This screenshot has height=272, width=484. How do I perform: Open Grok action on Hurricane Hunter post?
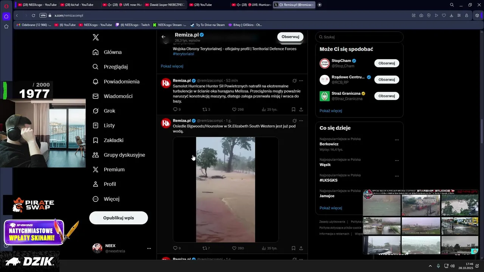(294, 80)
